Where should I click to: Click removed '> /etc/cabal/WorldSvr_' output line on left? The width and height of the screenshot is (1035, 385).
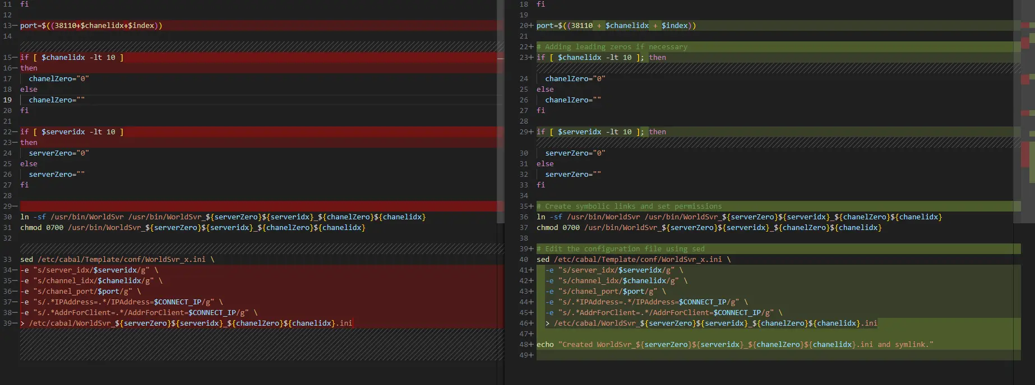click(186, 323)
